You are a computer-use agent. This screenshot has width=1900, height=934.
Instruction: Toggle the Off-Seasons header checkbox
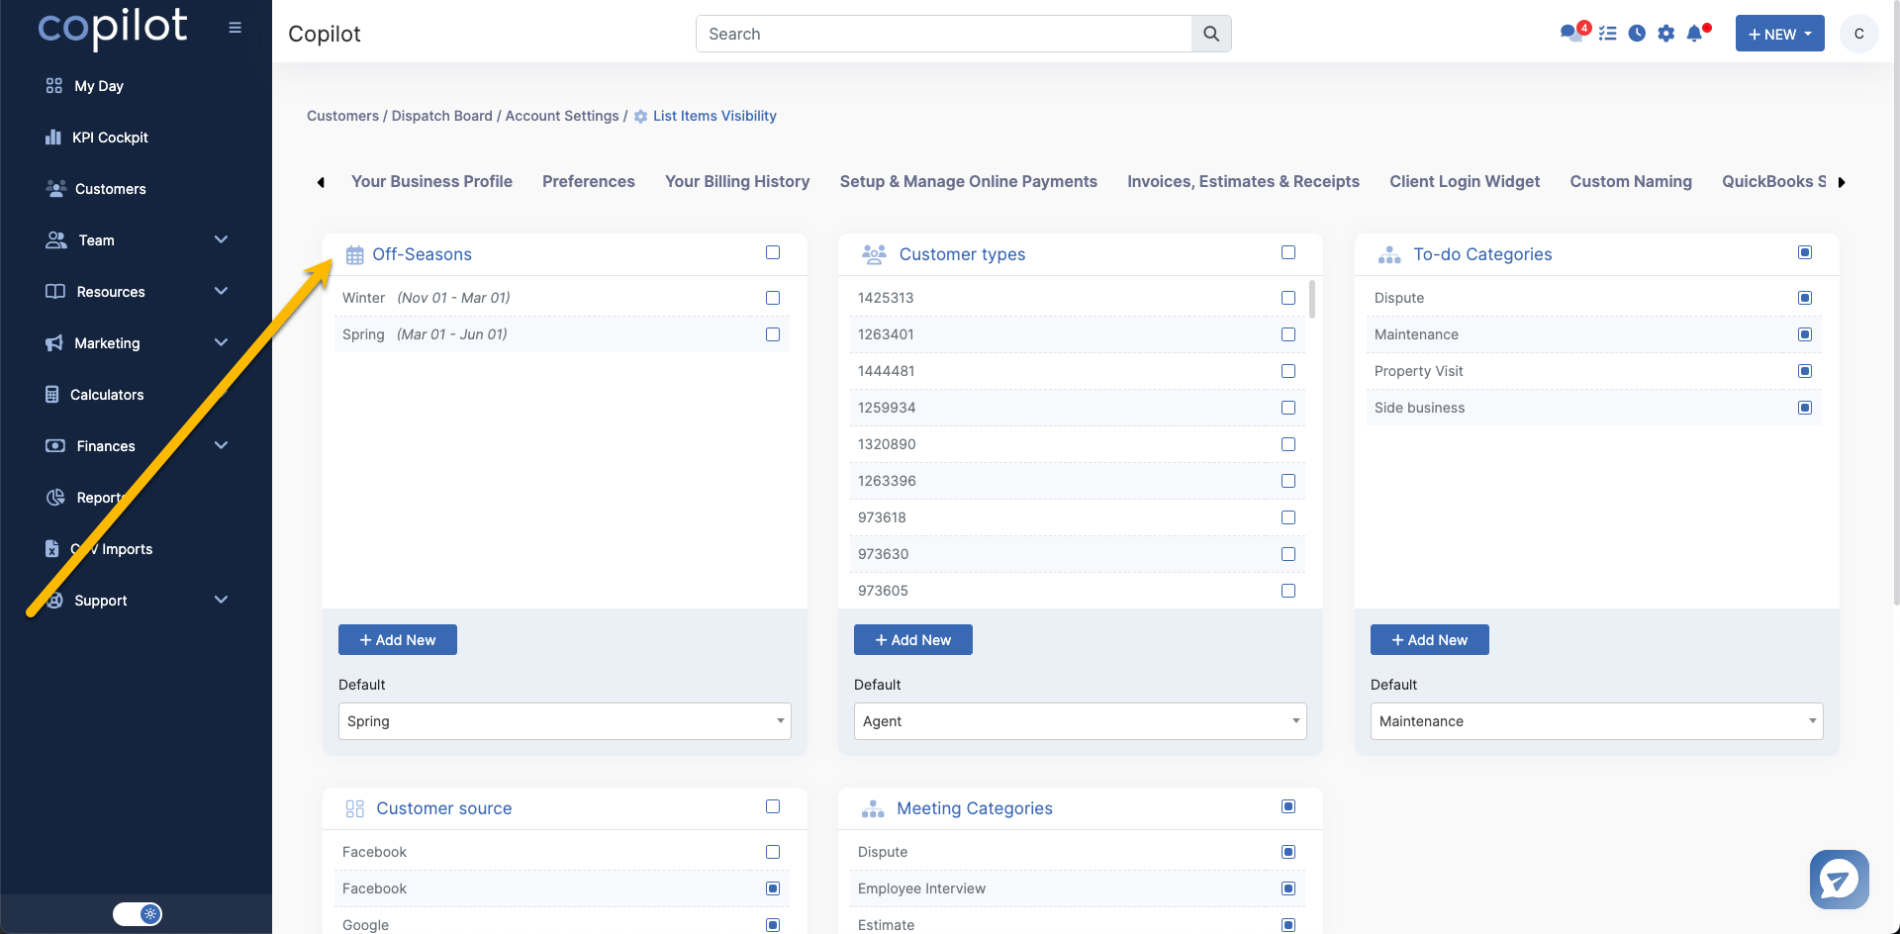[x=773, y=252]
